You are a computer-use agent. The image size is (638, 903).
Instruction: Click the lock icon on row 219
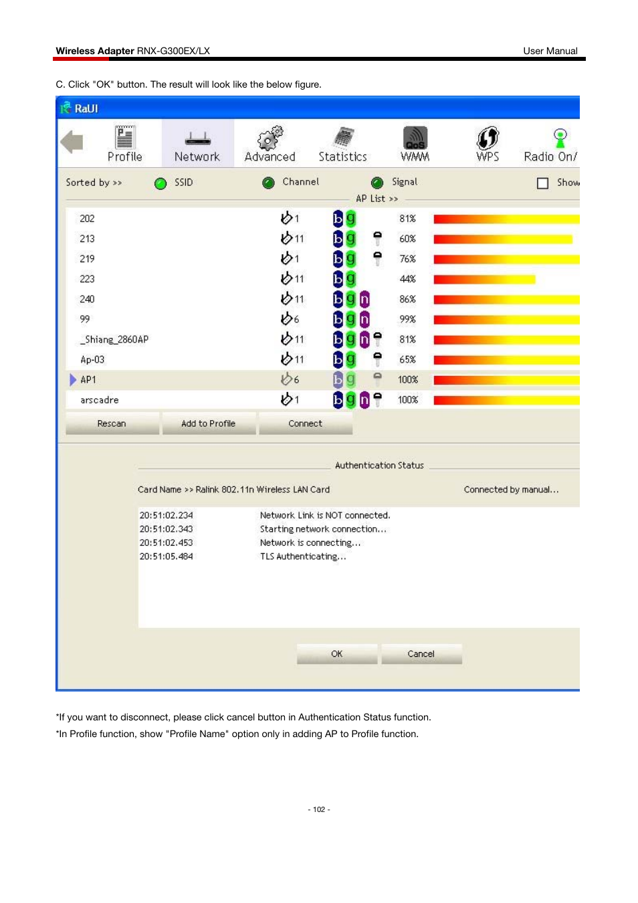tap(377, 258)
